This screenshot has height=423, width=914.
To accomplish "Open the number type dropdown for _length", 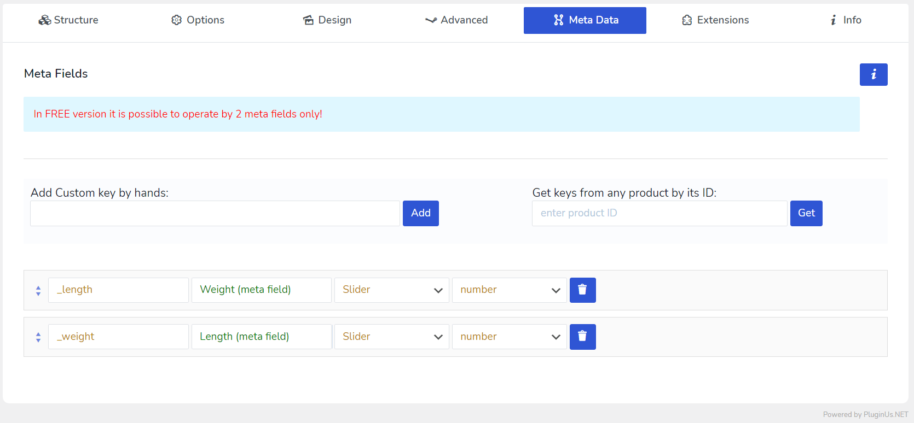I will 509,290.
